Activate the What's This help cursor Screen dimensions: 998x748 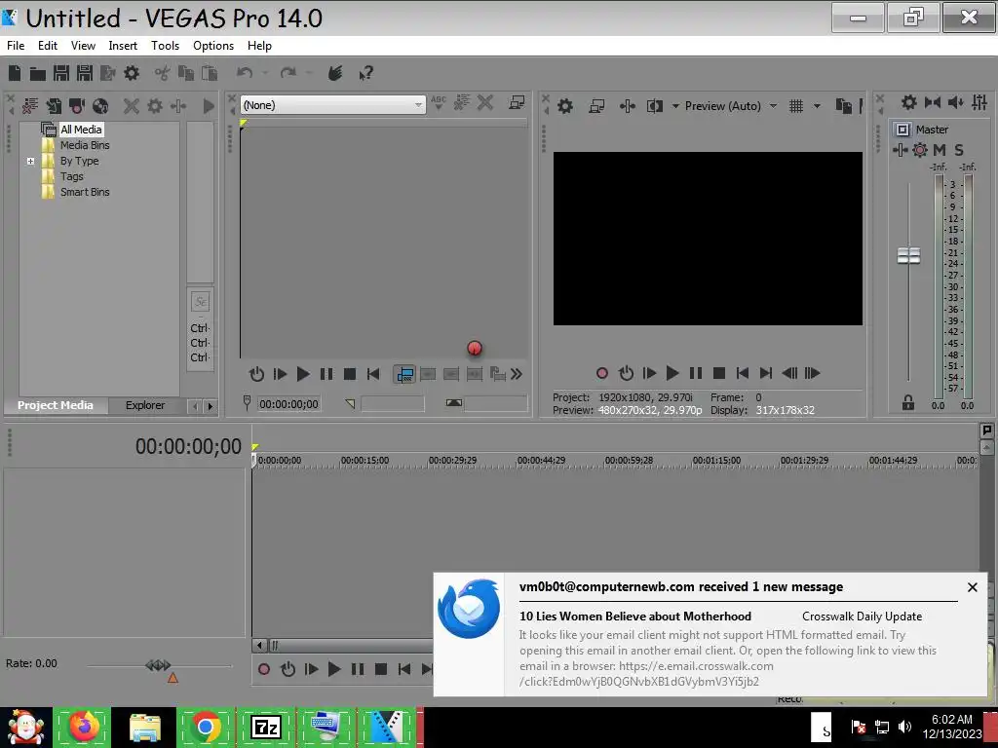point(366,73)
